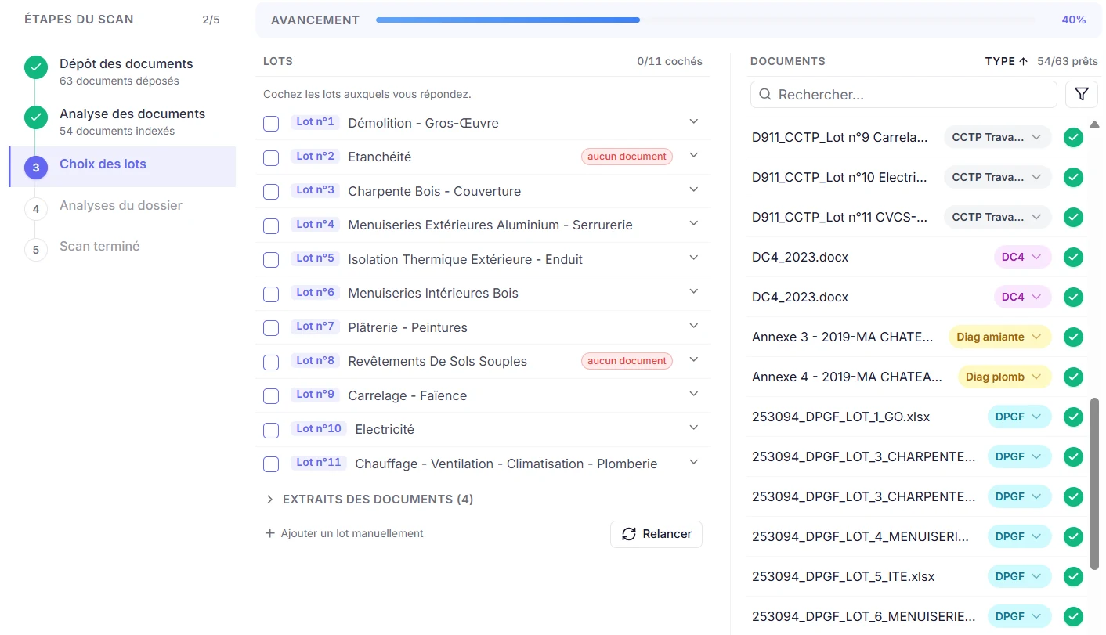This screenshot has height=635, width=1106.
Task: Open DPGF dropdown for 253094_DPGF_LOT_6_MENUISERIE row
Action: click(x=1019, y=616)
